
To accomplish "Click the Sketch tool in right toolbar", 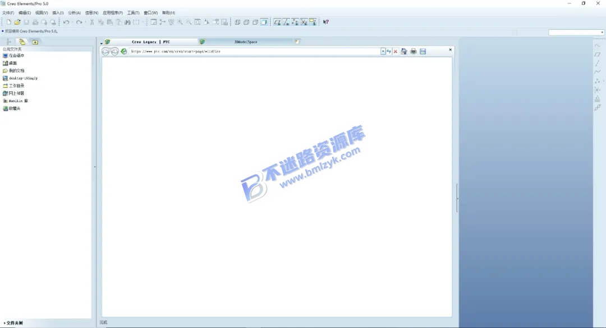I will pyautogui.click(x=598, y=45).
